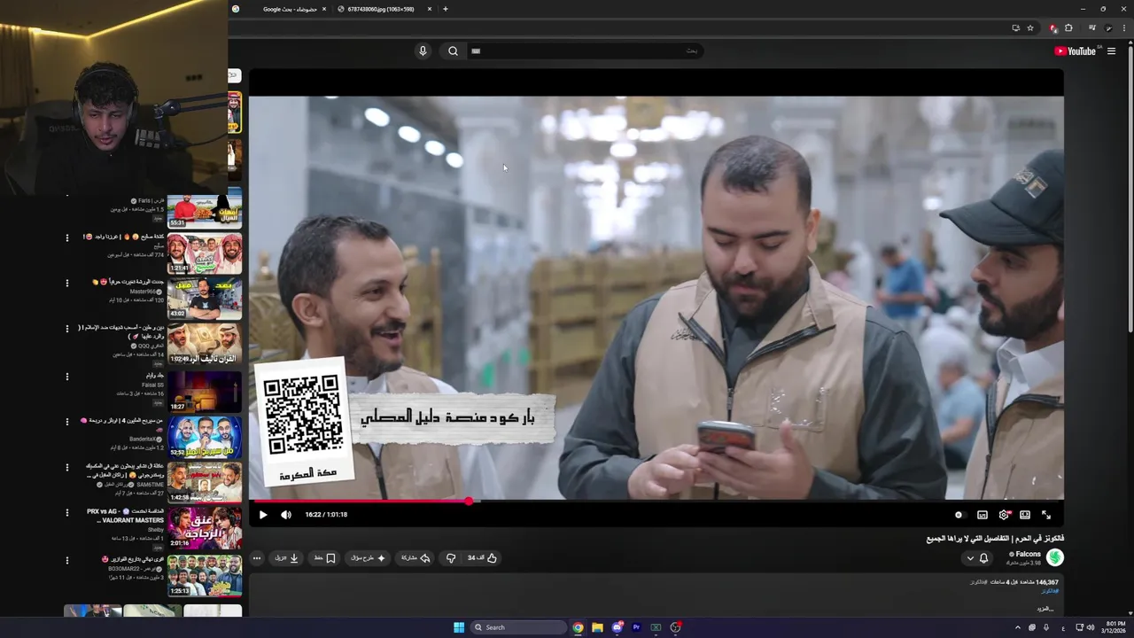Play the paused YouTube video
The width and height of the screenshot is (1134, 638).
(x=262, y=515)
